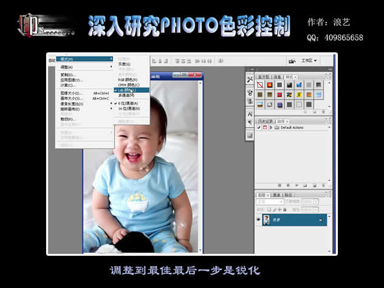Screen dimensions: 384x288
Task: Select the 背景 layer thumbnail
Action: (267, 220)
